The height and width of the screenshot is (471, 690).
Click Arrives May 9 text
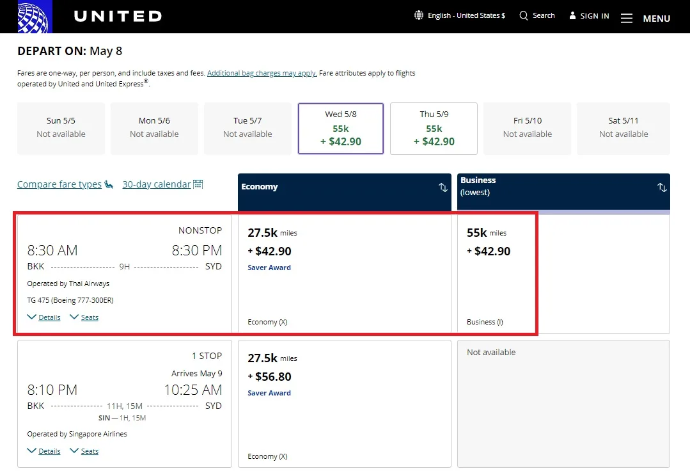[x=197, y=373]
